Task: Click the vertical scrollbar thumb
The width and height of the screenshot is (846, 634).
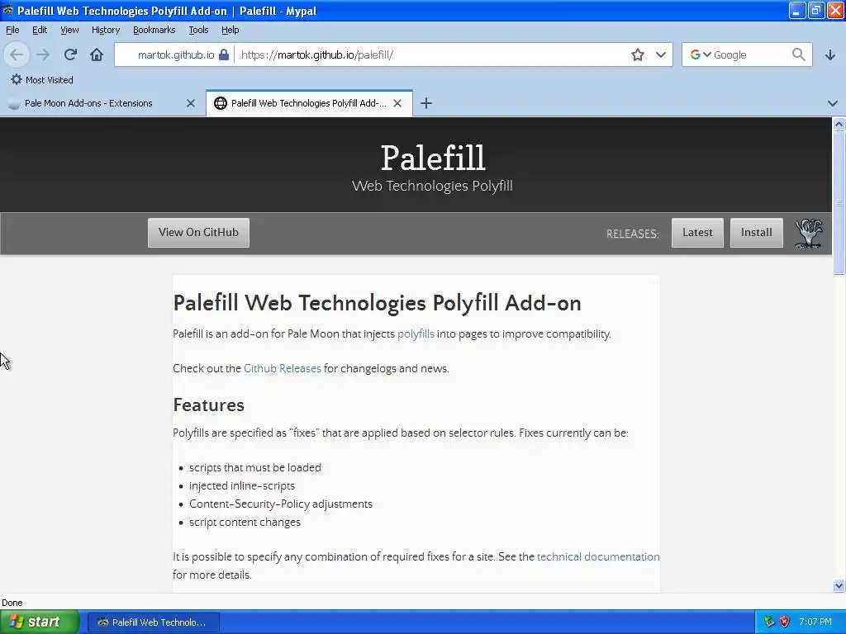Action: click(839, 202)
